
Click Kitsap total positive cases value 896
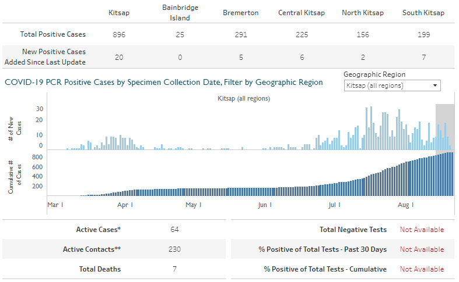tap(119, 35)
